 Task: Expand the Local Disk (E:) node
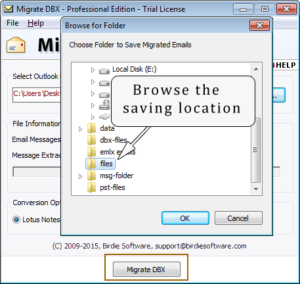pos(93,70)
